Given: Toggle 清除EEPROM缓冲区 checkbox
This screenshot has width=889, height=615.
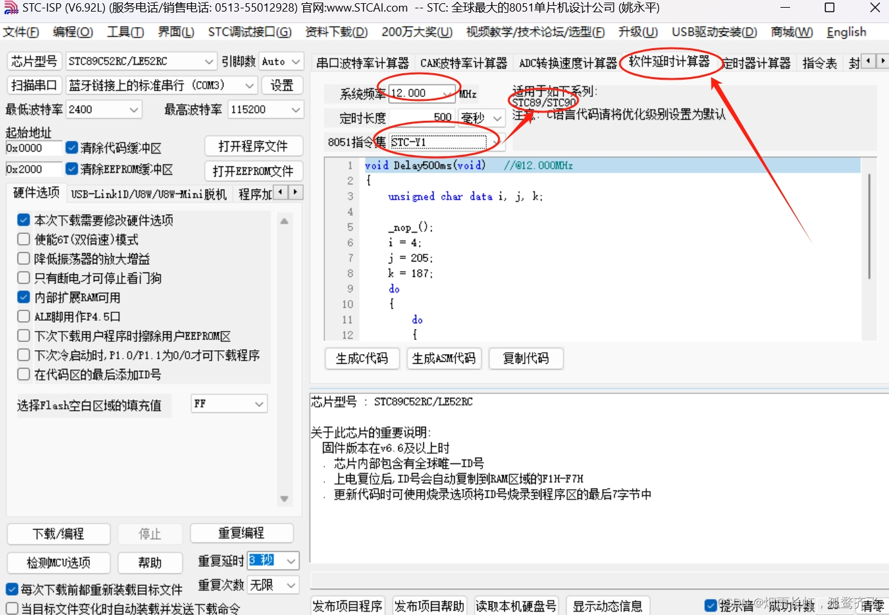Looking at the screenshot, I should (x=72, y=169).
